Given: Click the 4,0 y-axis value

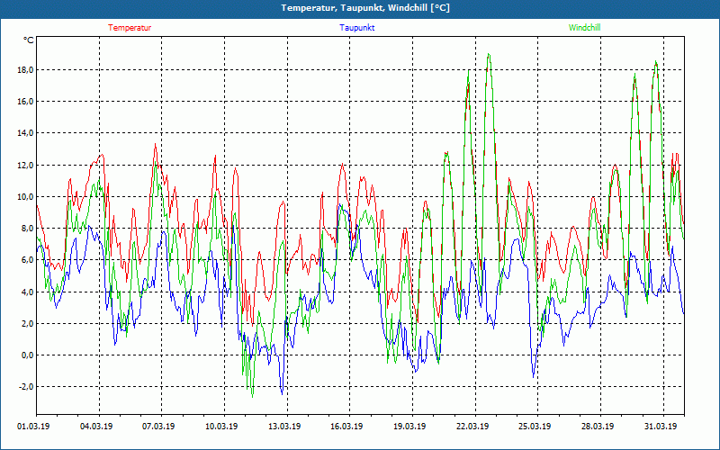Looking at the screenshot, I should (x=27, y=292).
